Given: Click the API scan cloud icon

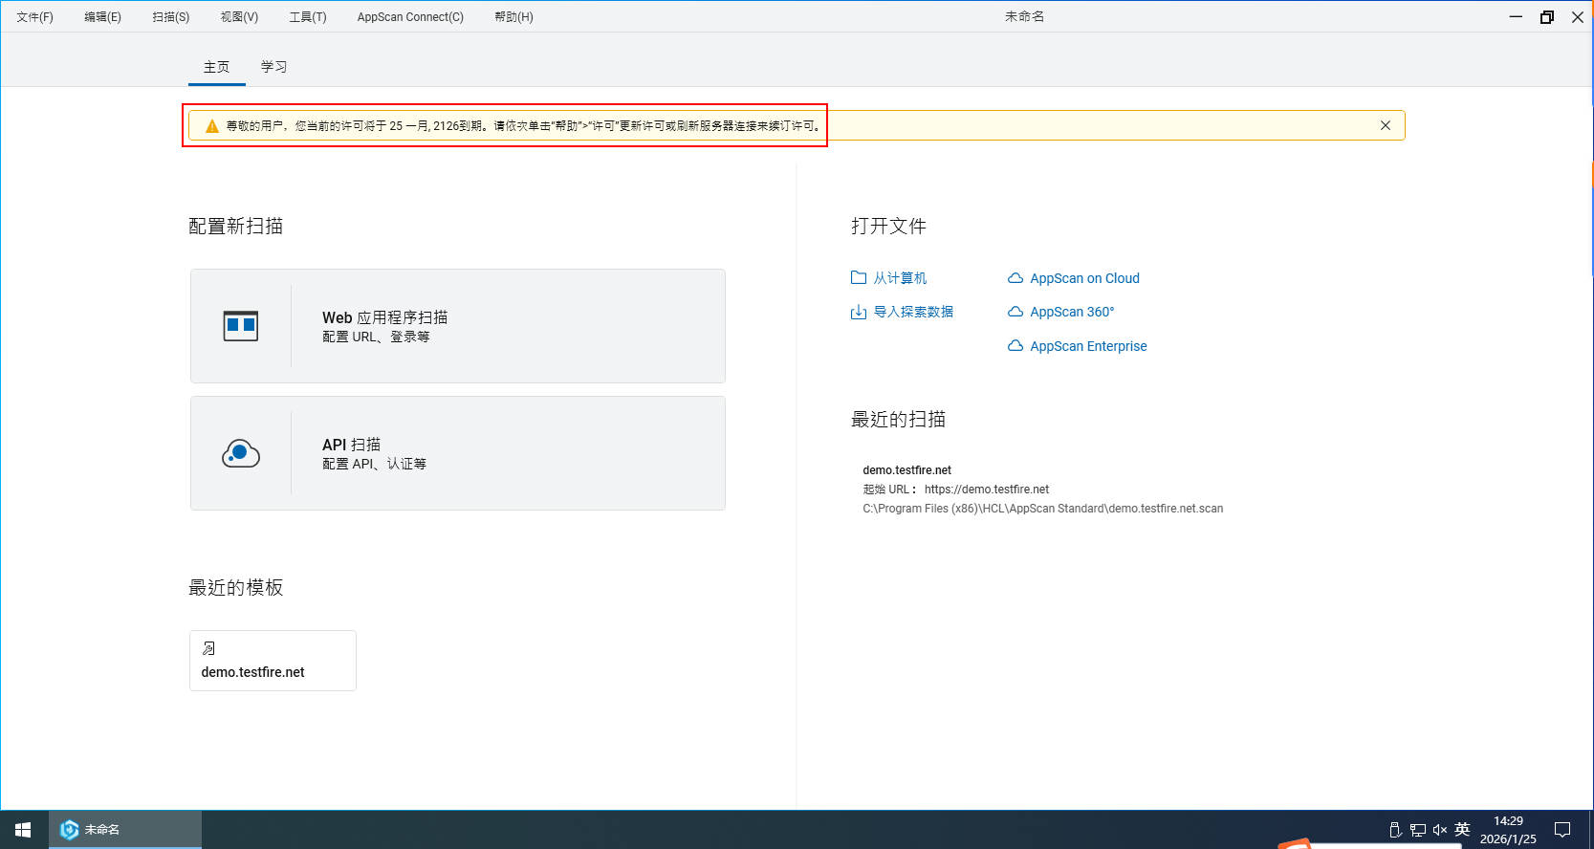Looking at the screenshot, I should tap(240, 453).
